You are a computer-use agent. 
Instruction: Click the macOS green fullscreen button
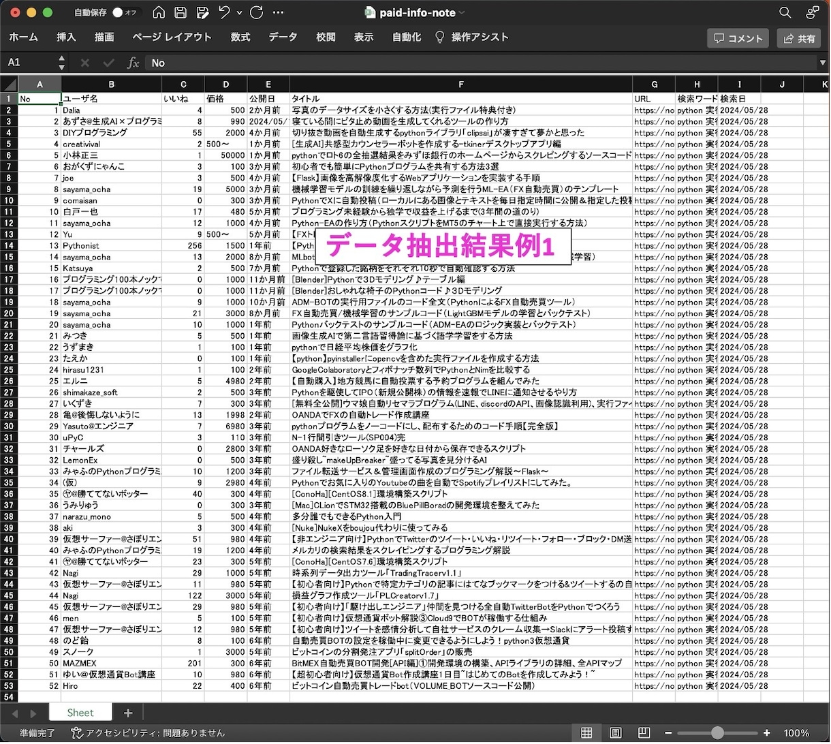[x=47, y=12]
